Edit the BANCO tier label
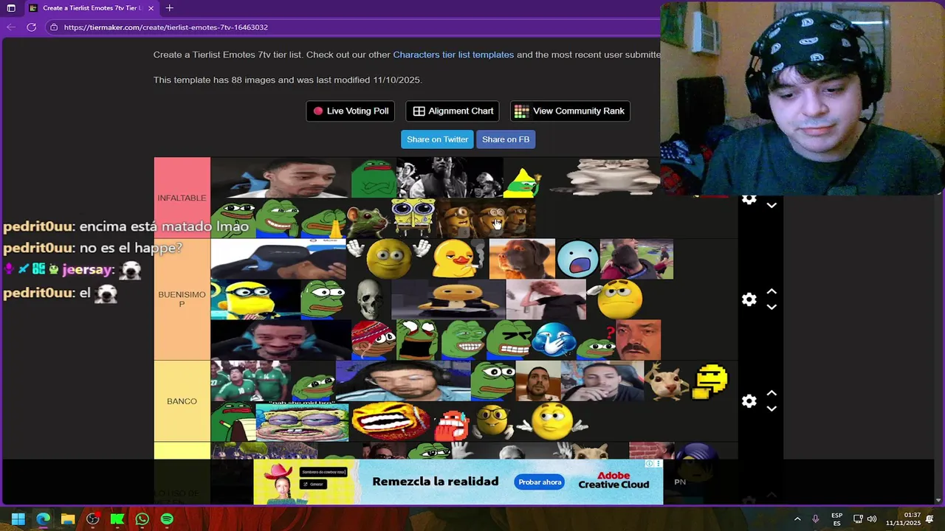This screenshot has width=945, height=531. point(182,401)
